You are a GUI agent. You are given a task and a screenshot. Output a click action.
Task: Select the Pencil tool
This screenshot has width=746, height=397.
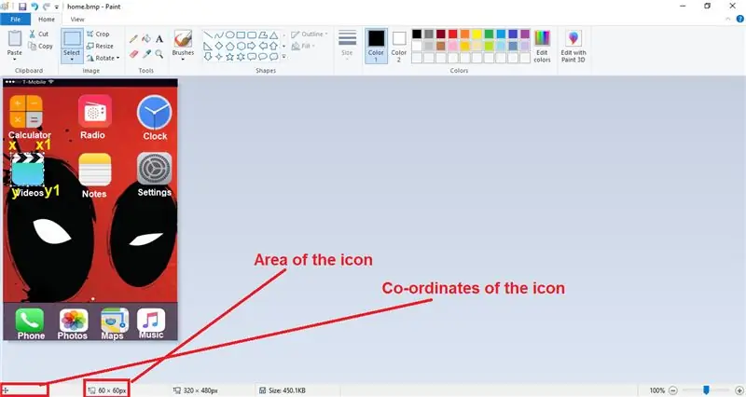click(x=133, y=39)
